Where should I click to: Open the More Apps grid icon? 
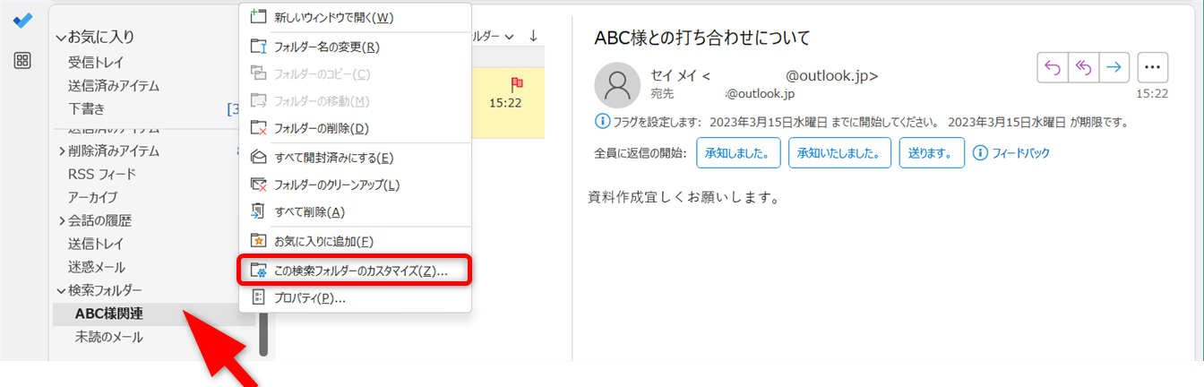[23, 60]
